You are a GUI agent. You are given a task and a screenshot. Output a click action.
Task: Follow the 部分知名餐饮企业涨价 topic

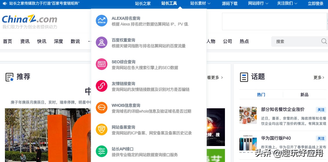coord(321,109)
